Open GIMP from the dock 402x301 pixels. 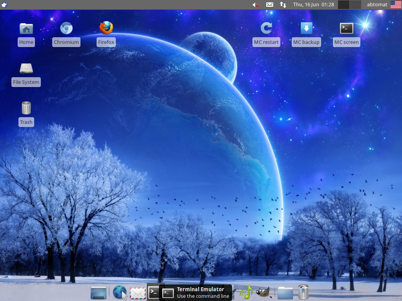(x=263, y=292)
